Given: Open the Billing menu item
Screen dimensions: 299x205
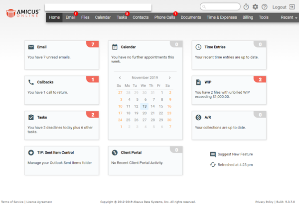Looking at the screenshot, I should coord(248,17).
